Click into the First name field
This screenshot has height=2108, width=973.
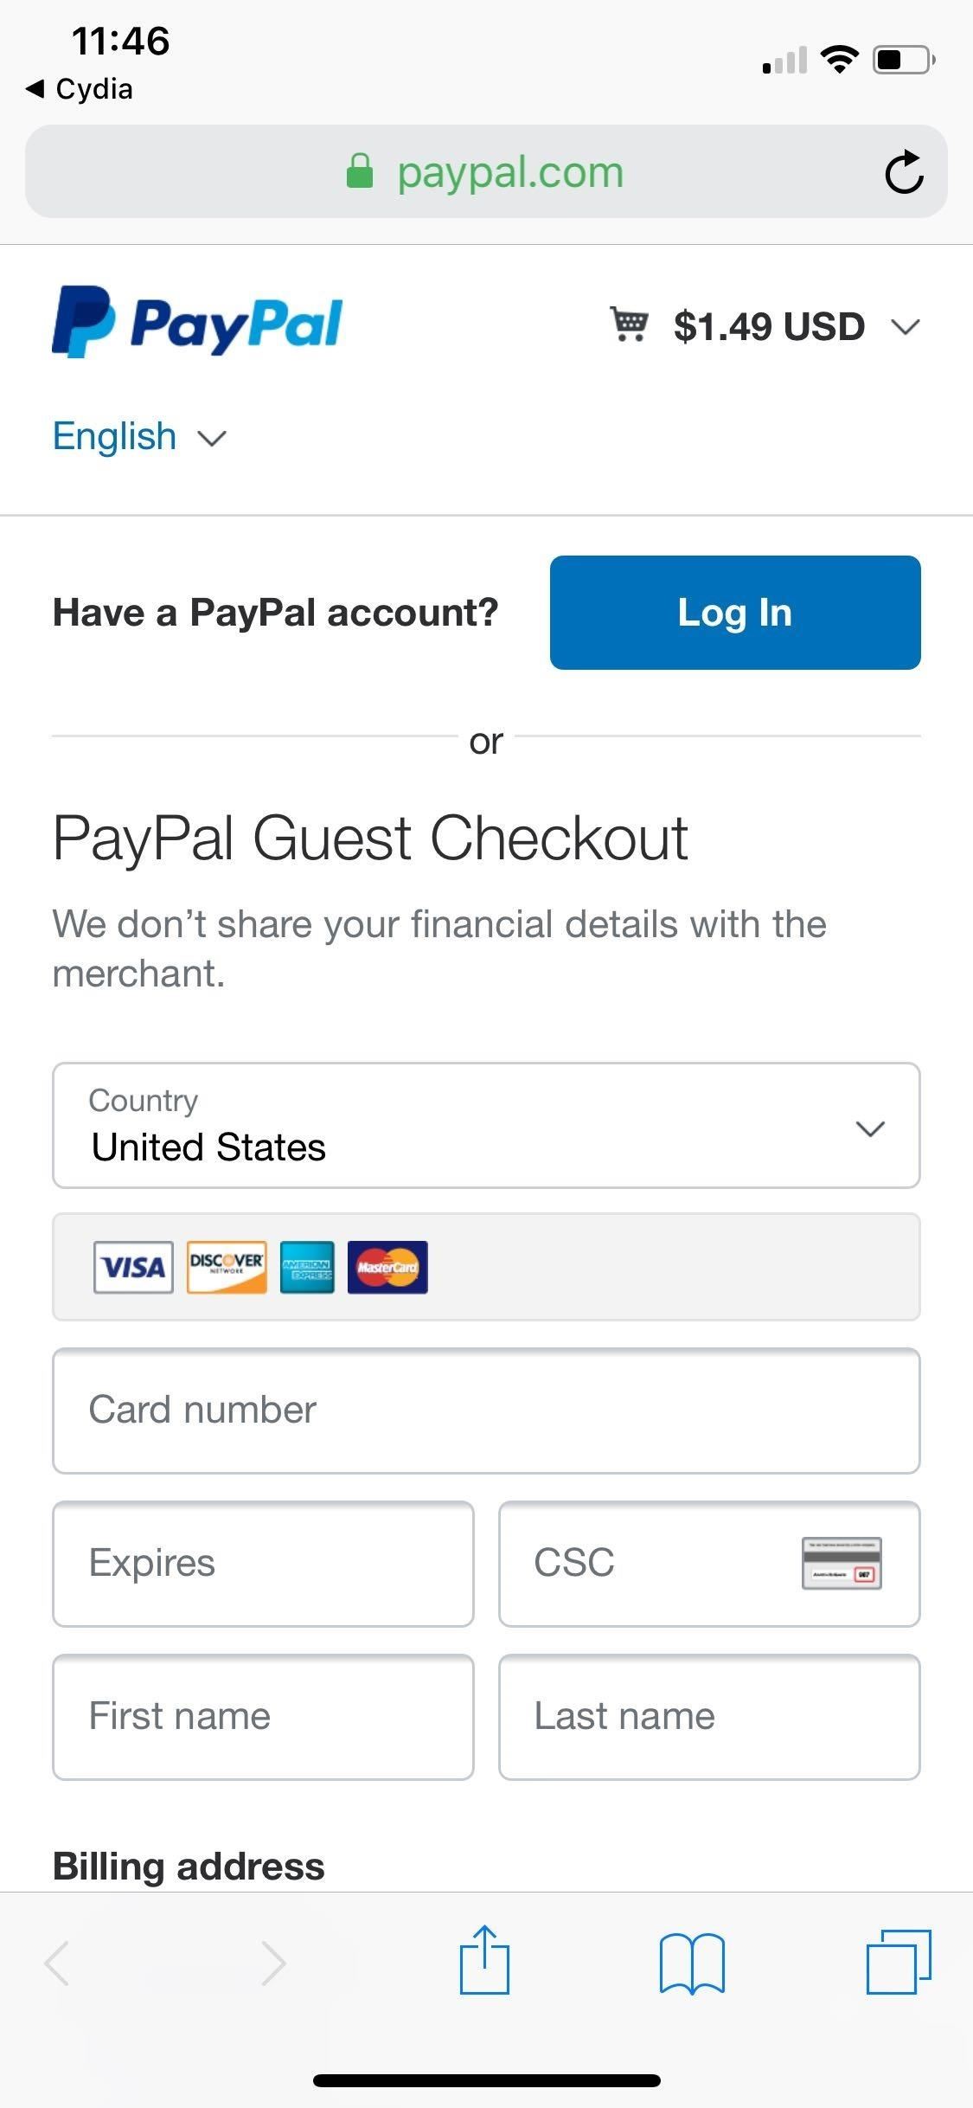263,1717
